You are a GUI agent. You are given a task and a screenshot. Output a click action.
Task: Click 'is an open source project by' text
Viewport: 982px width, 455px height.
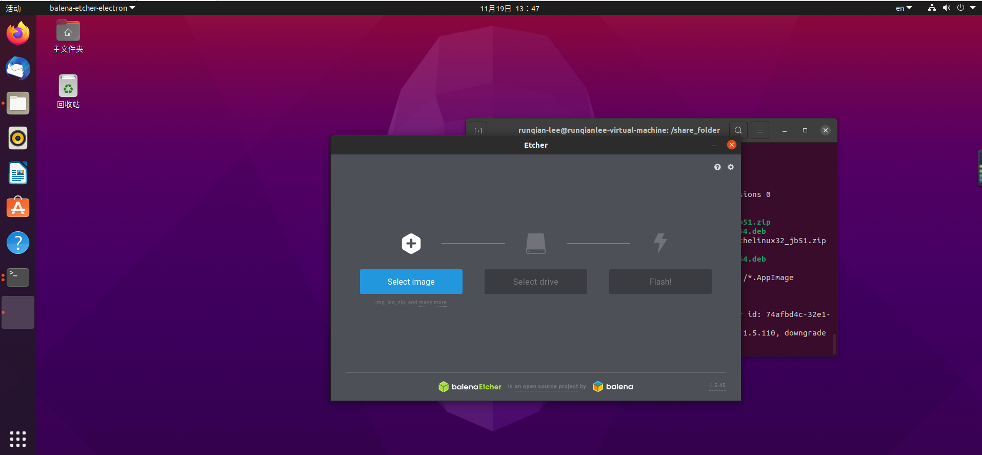tap(547, 387)
